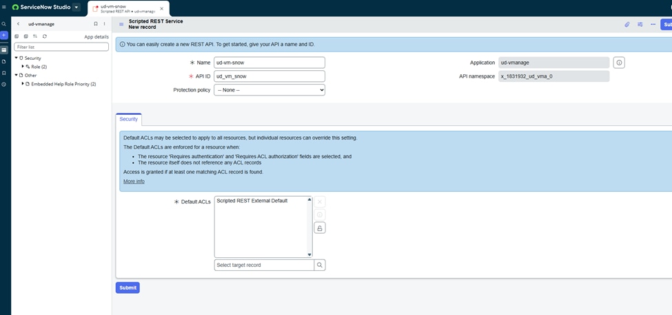
Task: Open the hamburger menu beside ServiceNow Studio
Action: [x=4, y=8]
